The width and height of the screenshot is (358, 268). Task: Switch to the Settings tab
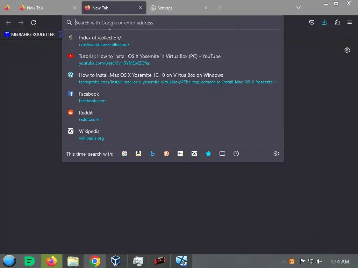(179, 8)
